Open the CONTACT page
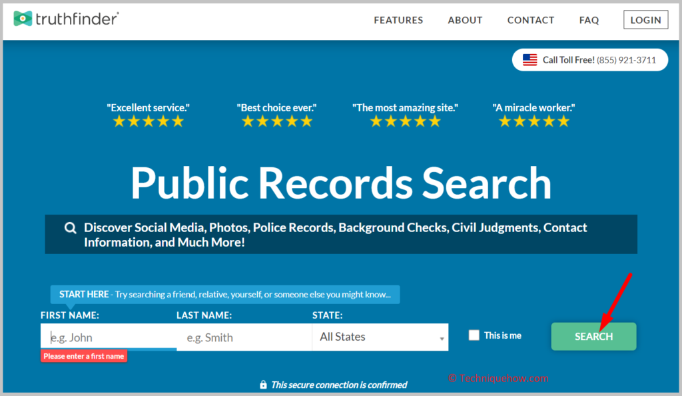The image size is (682, 396). click(x=531, y=20)
